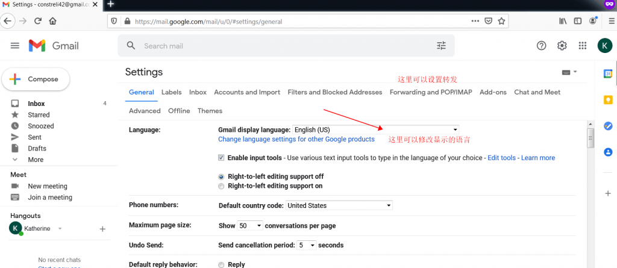Click Learn more link

coord(538,158)
